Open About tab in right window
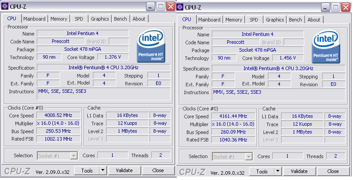 [x=314, y=20]
